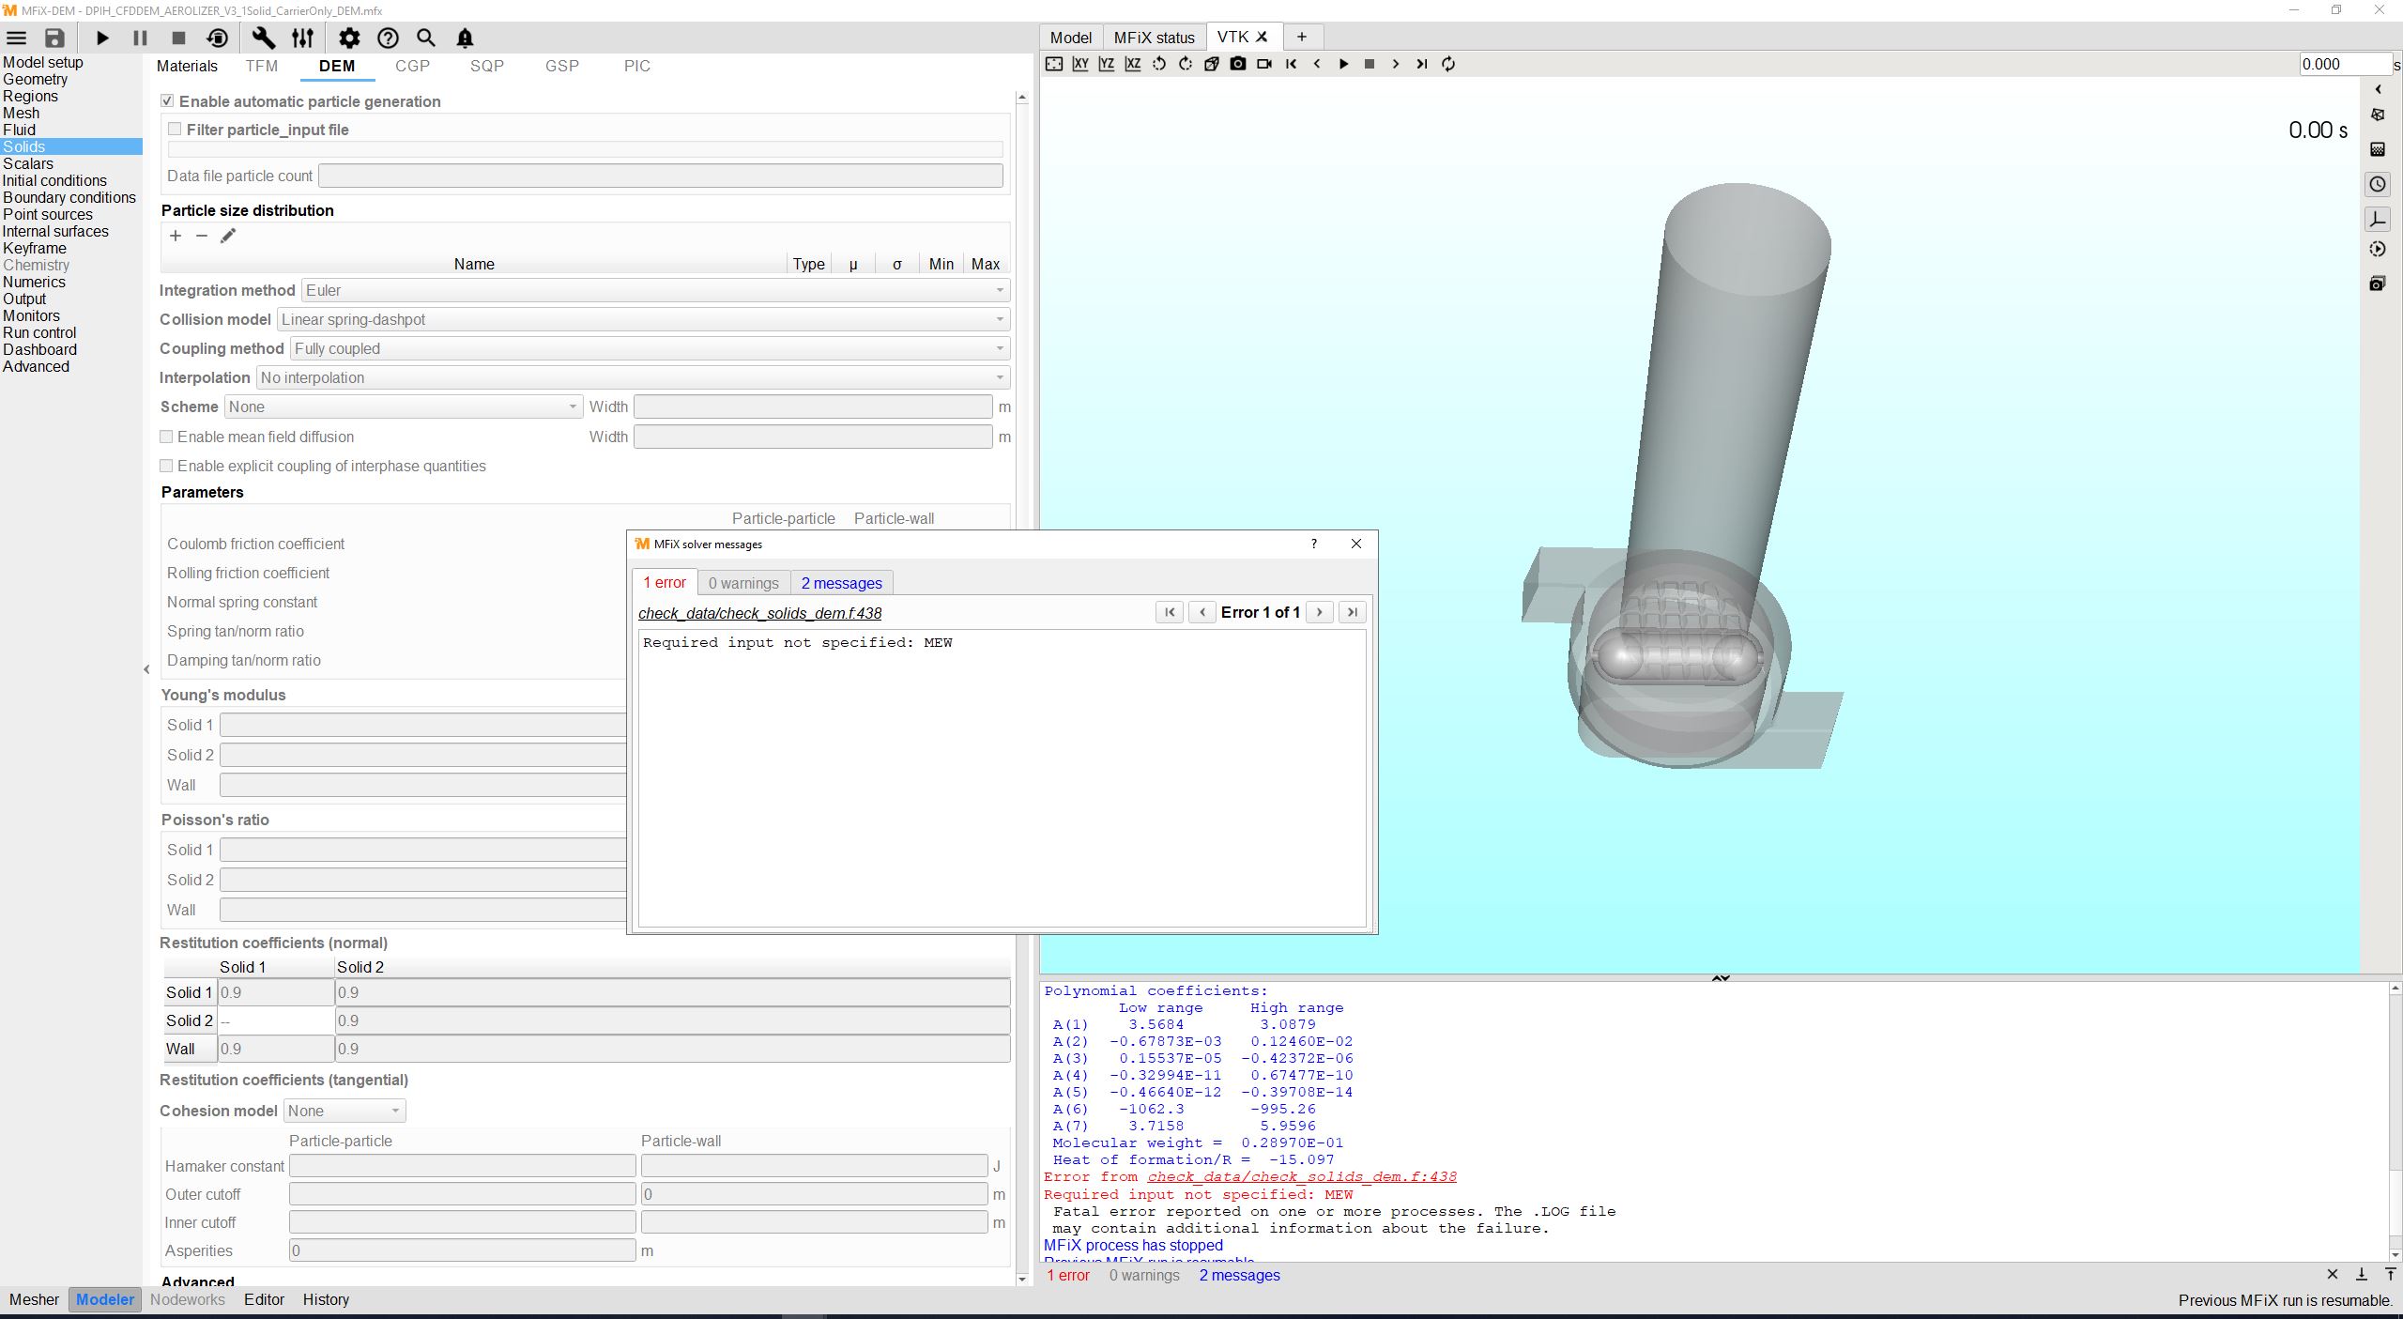Open the check_solids_dem.f:438 link in dialog
Screen dimensions: 2403x1319
pyautogui.click(x=759, y=613)
